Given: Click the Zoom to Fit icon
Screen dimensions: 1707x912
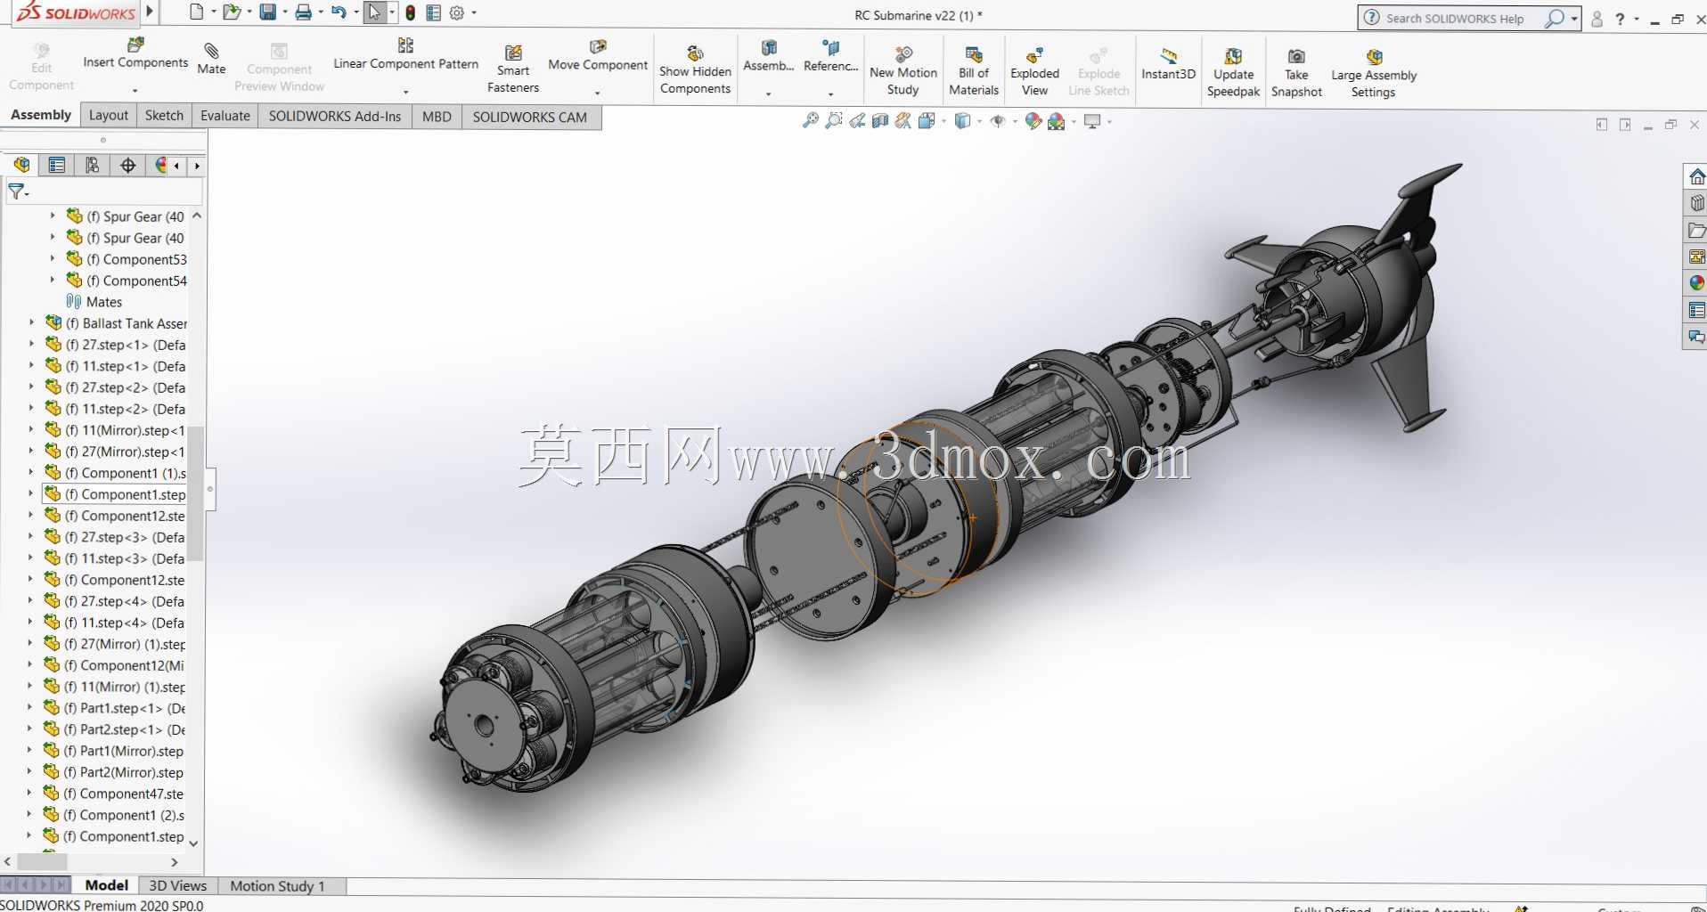Looking at the screenshot, I should [x=811, y=120].
